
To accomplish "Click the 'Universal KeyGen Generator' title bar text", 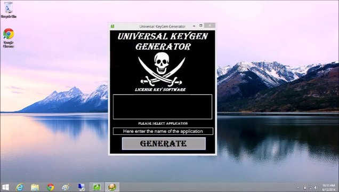I will click(x=163, y=27).
